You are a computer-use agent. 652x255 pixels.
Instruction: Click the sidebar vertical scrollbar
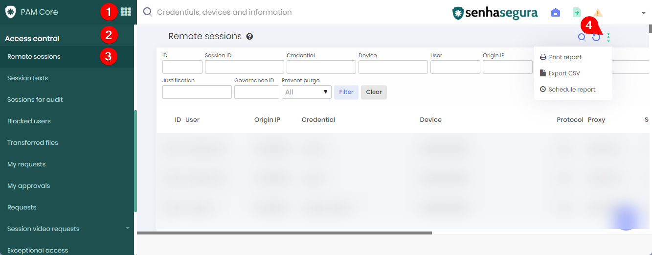pos(135,161)
